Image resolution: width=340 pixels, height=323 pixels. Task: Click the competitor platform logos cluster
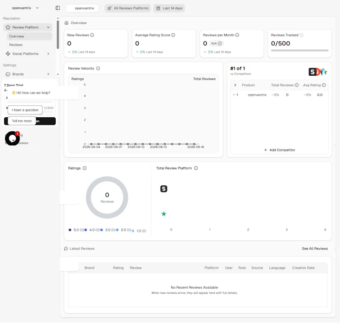[318, 72]
